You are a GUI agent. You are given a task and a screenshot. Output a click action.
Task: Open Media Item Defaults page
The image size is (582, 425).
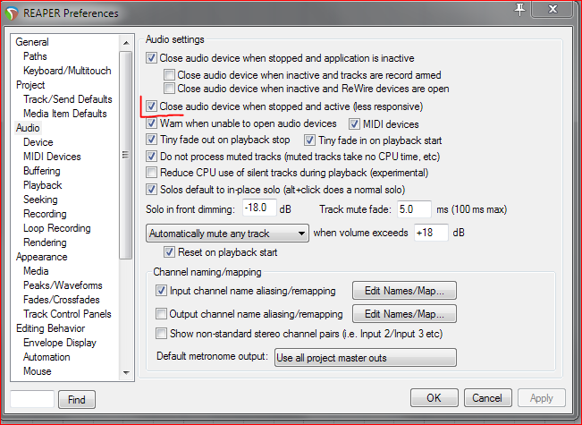click(65, 114)
